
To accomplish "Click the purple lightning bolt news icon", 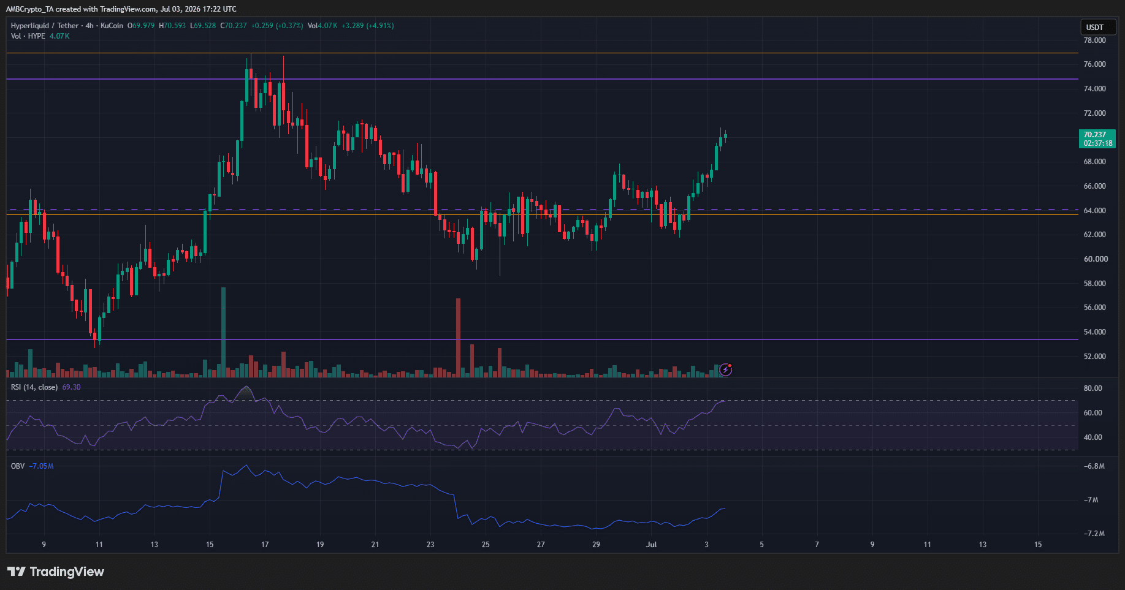I will pos(726,369).
